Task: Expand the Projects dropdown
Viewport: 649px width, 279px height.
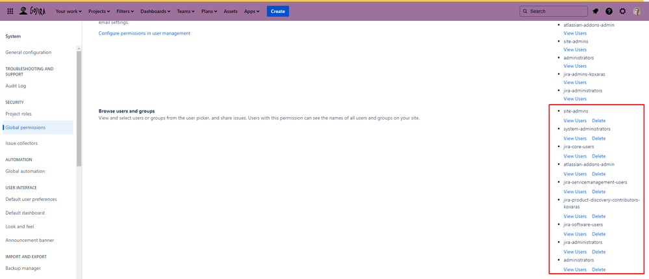Action: coord(99,11)
